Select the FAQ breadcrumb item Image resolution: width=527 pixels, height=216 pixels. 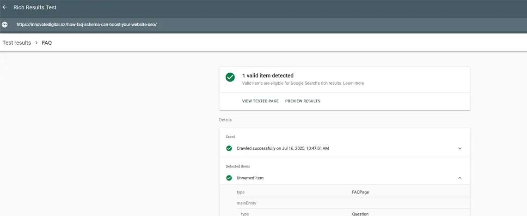47,43
